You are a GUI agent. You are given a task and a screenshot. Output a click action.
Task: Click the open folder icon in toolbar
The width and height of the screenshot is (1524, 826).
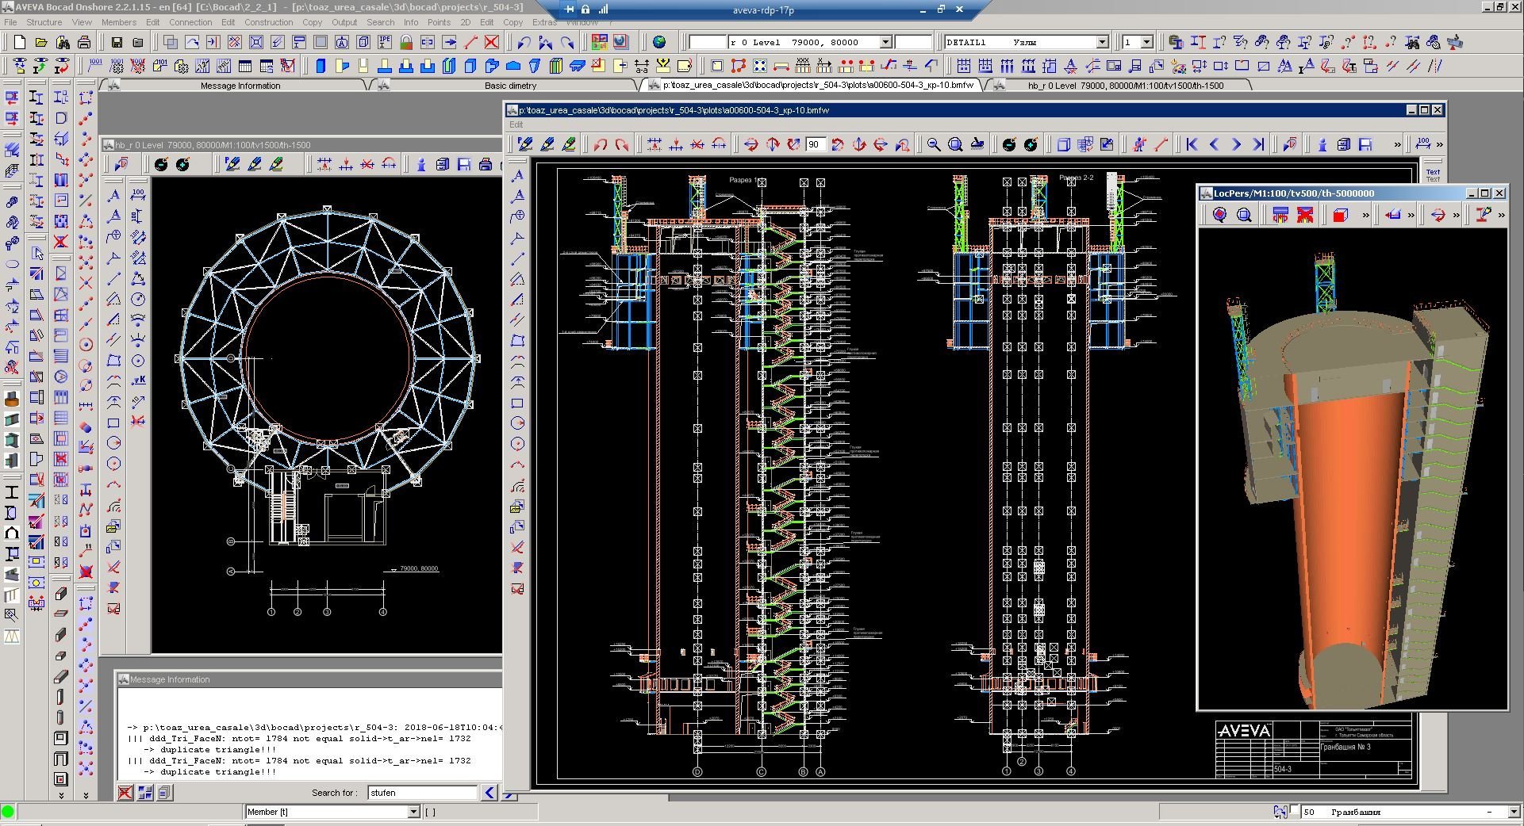[40, 42]
